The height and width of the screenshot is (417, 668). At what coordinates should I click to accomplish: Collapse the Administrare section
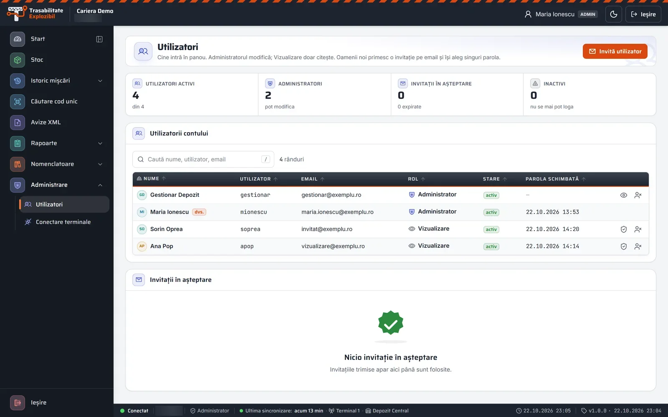point(100,185)
